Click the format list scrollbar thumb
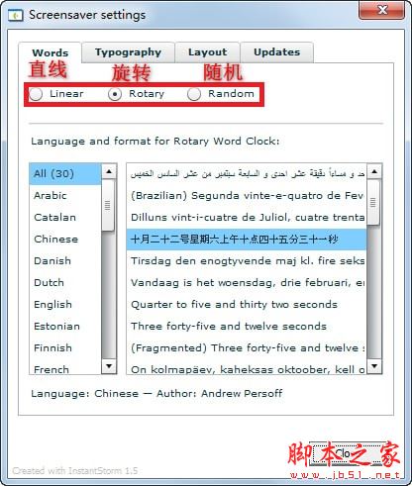Image resolution: width=412 pixels, height=486 pixels. [373, 203]
